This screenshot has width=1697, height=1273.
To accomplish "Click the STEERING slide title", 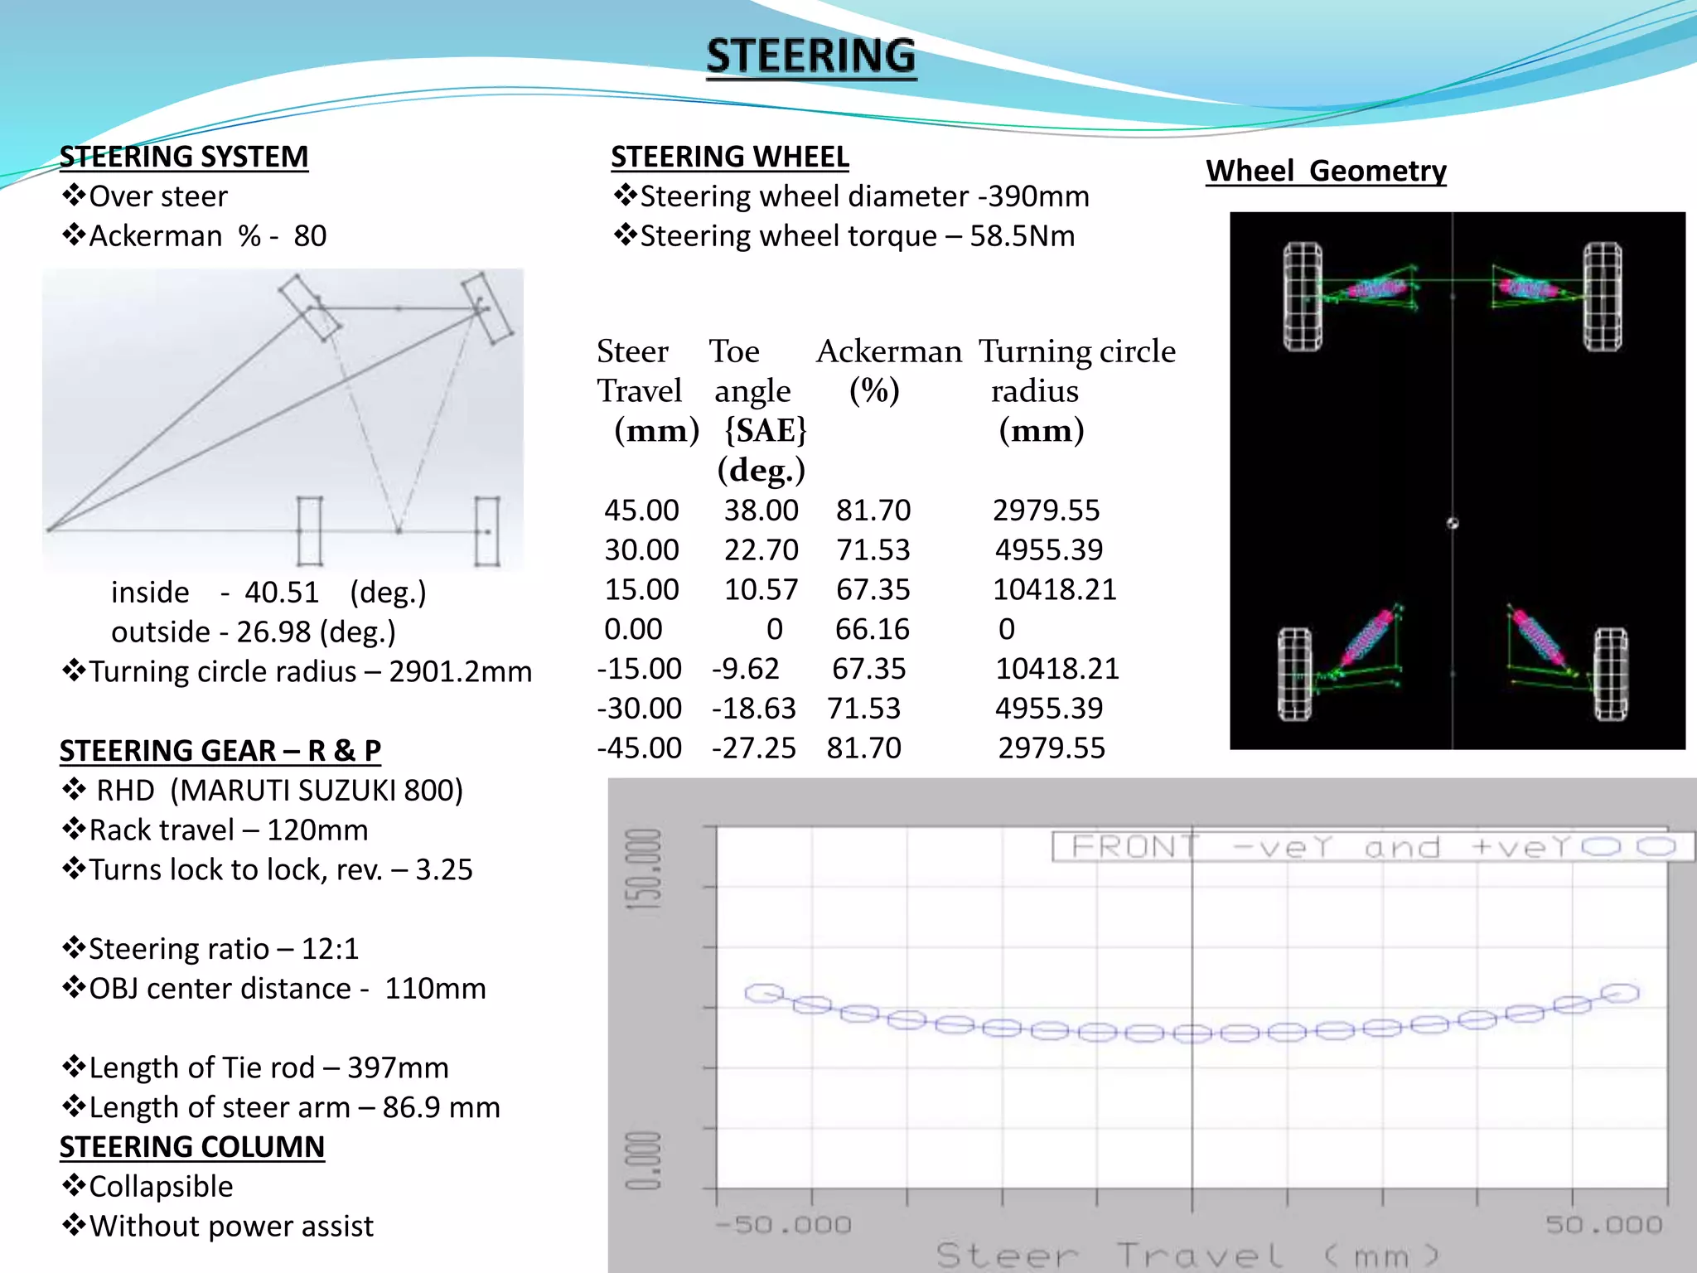I will [810, 56].
